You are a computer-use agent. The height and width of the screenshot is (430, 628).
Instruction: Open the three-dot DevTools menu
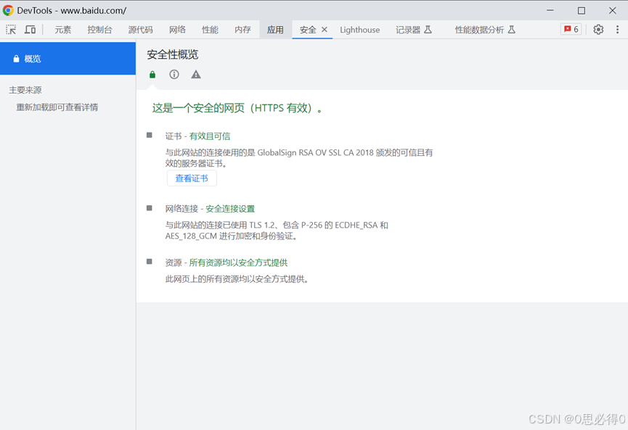pos(617,30)
